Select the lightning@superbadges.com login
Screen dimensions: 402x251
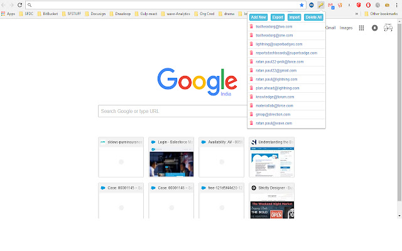279,44
